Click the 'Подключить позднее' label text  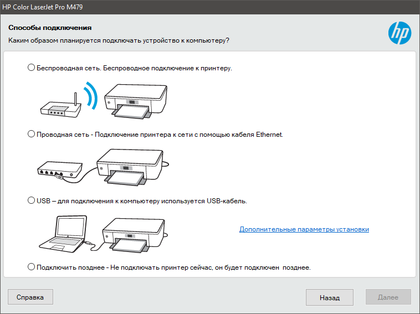[x=173, y=267]
